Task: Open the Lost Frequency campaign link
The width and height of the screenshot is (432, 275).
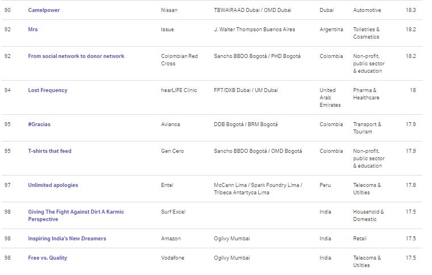Action: 48,90
